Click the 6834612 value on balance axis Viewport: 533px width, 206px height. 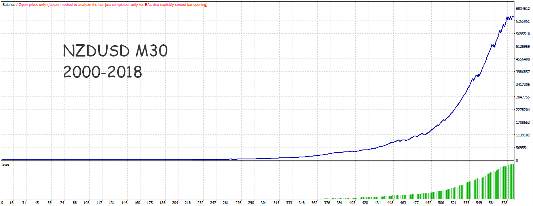pyautogui.click(x=523, y=8)
